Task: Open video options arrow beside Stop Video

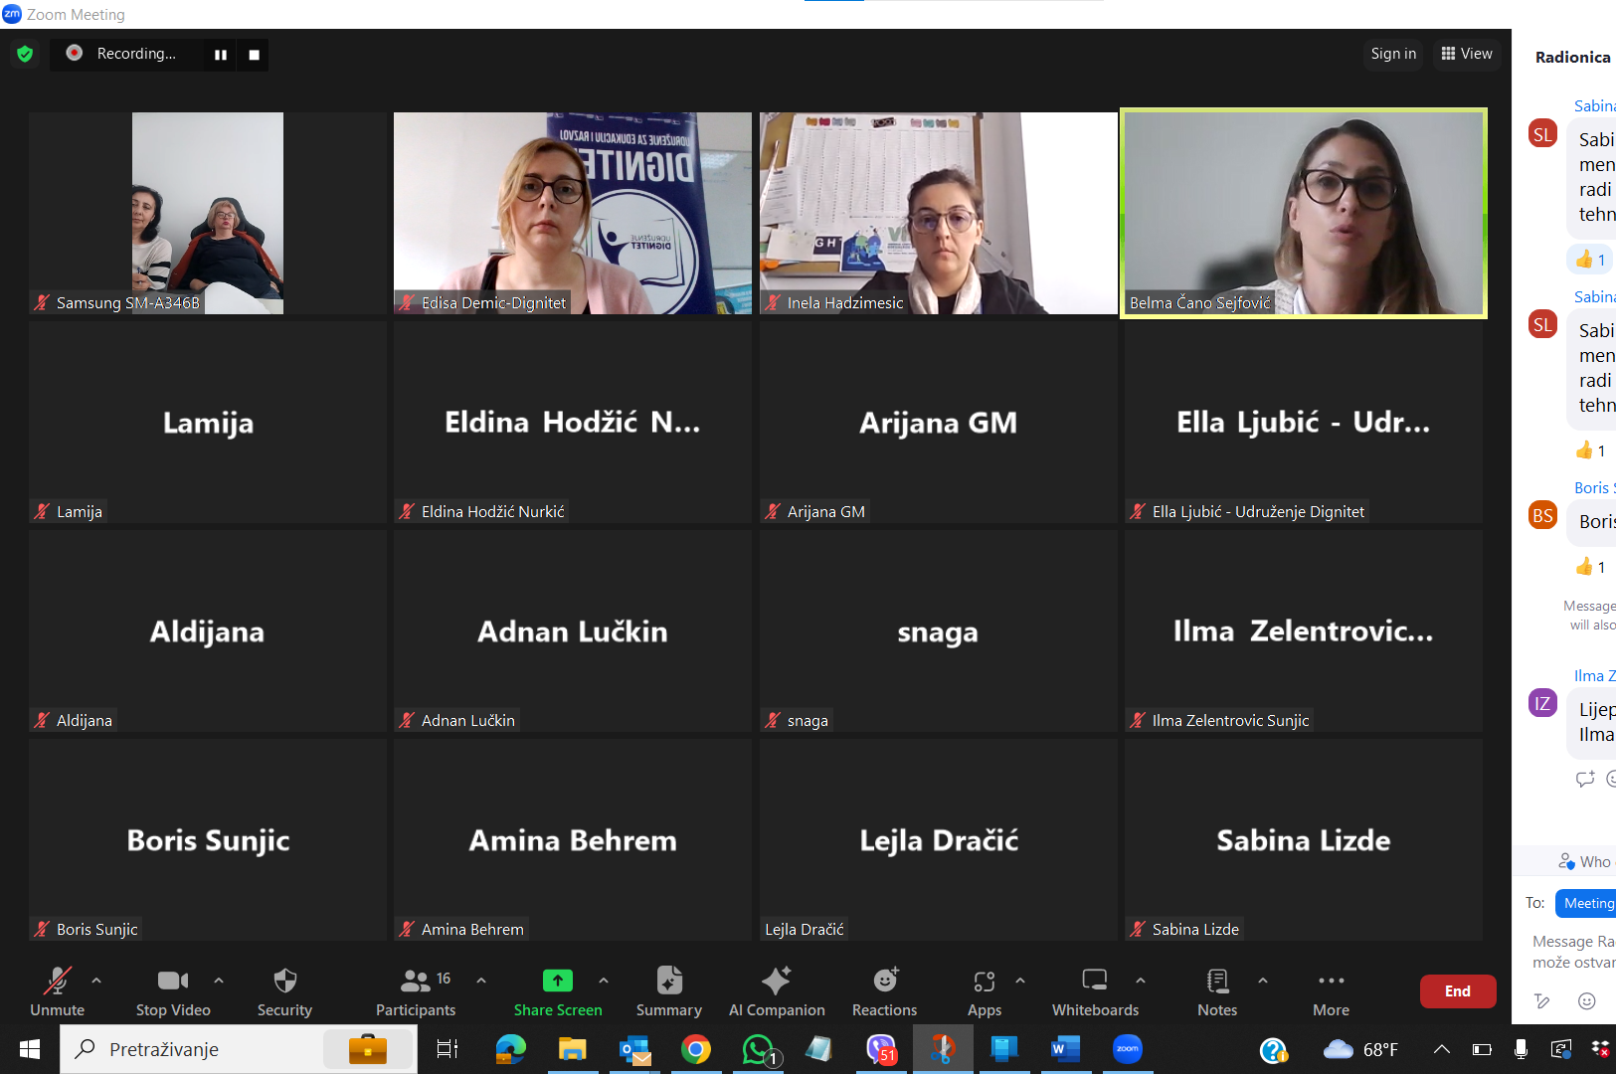Action: tap(219, 981)
